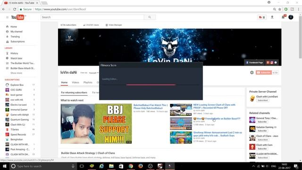The width and height of the screenshot is (302, 170).
Task: Open Chrome from the taskbar
Action: [x=131, y=166]
